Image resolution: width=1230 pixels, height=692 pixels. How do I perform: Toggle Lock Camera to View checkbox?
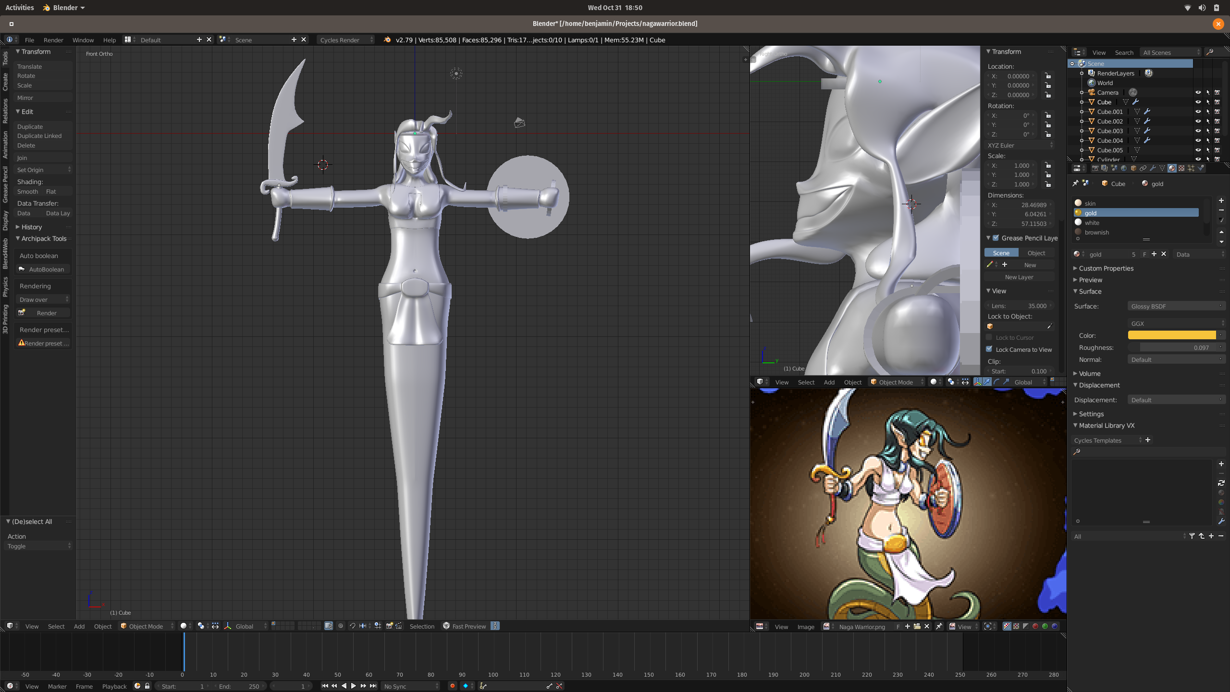coord(989,349)
